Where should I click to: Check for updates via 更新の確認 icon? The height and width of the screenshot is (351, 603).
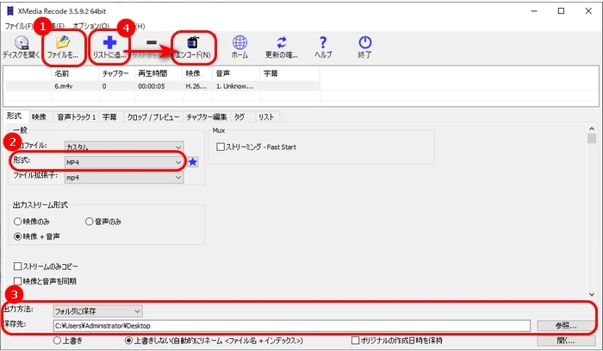pos(281,46)
